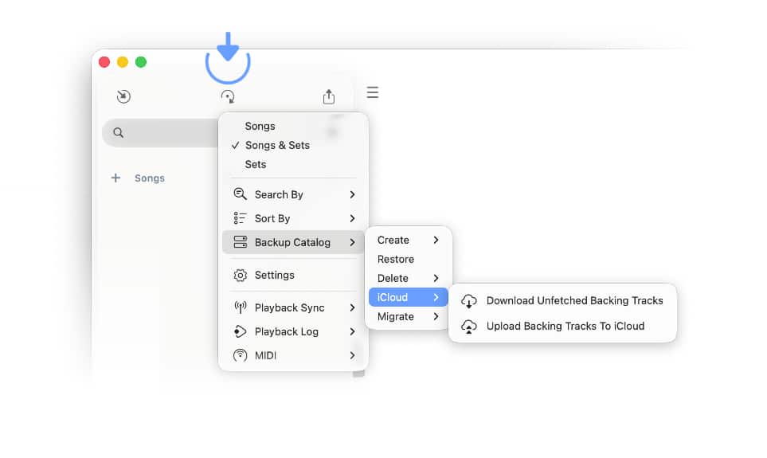767x458 pixels.
Task: Expand the Search By submenu arrow
Action: point(352,194)
